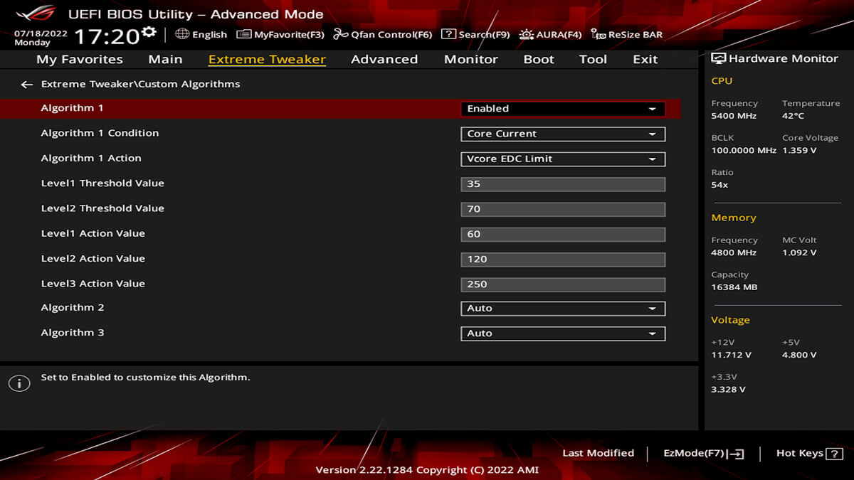Switch to the Monitor tab
The height and width of the screenshot is (480, 854).
(470, 60)
